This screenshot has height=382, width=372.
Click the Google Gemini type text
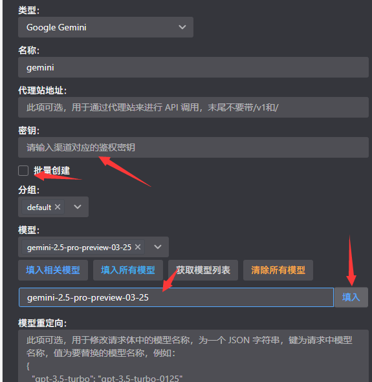point(56,27)
